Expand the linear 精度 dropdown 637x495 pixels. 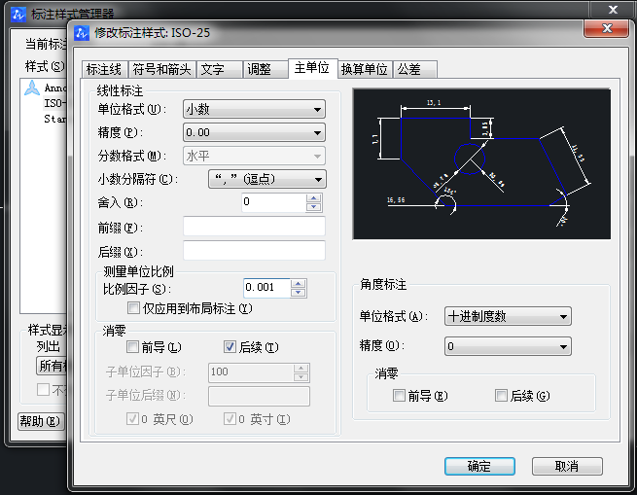[x=254, y=132]
